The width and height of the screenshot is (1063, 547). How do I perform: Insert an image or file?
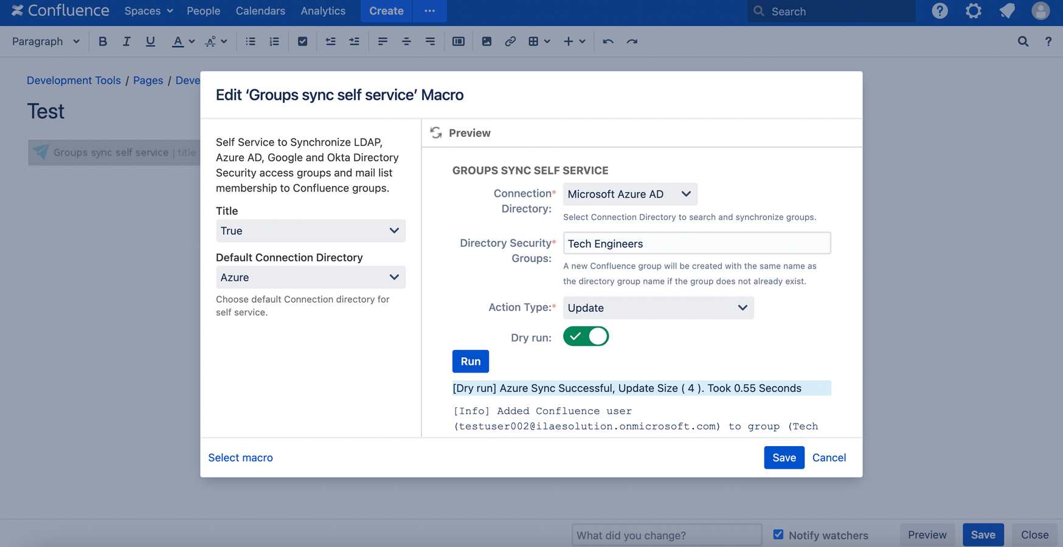point(486,41)
